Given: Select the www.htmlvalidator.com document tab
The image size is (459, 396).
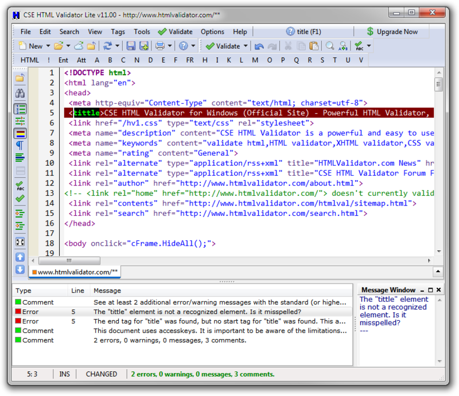Looking at the screenshot, I should pyautogui.click(x=75, y=272).
